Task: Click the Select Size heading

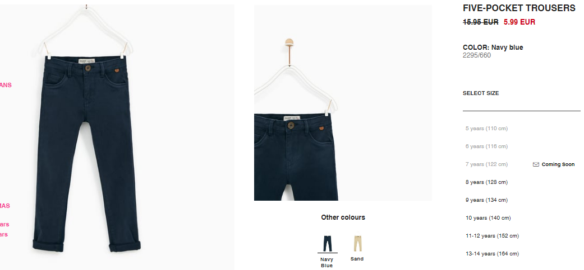Action: tap(481, 93)
